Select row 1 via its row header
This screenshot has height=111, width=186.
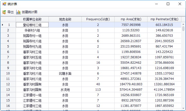pos(8,25)
